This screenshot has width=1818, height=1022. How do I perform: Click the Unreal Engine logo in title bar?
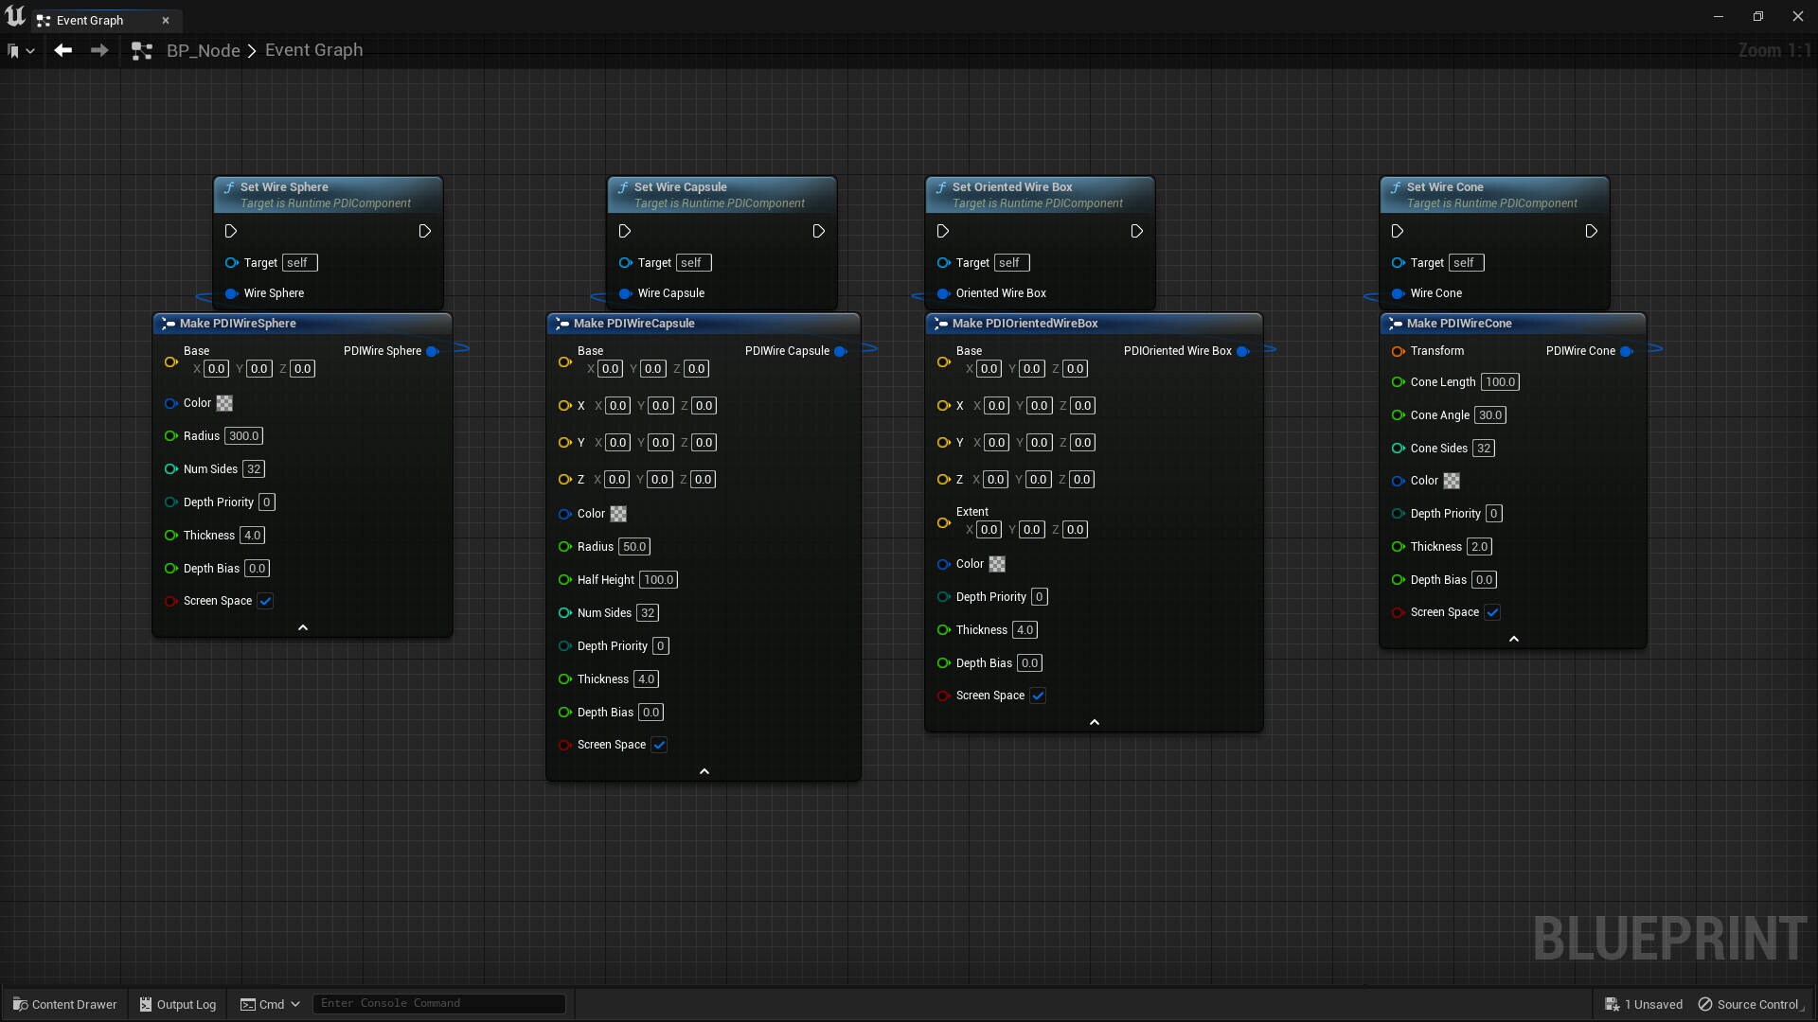(15, 15)
